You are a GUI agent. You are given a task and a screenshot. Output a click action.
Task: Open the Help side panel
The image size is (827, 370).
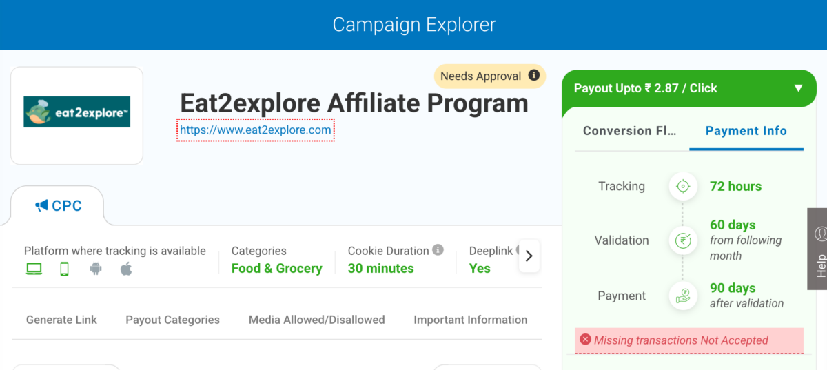coord(817,249)
